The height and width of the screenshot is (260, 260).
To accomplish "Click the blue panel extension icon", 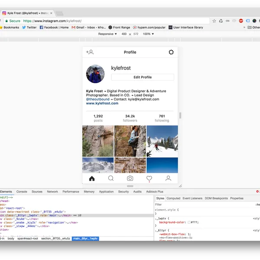I will pyautogui.click(x=248, y=21).
